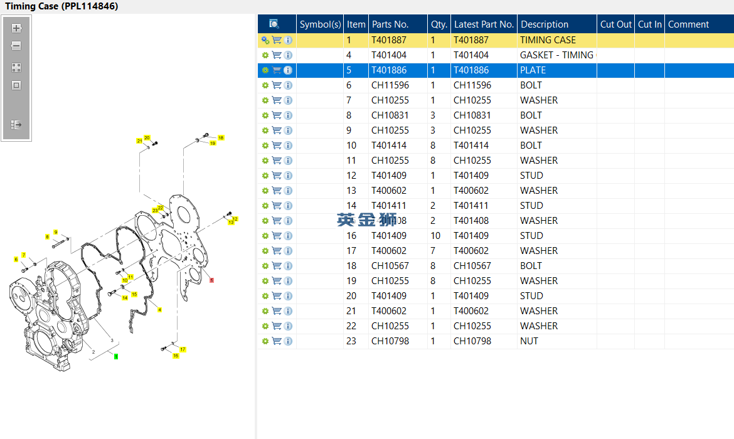
Task: Sort by Symbol(s) column header
Action: tap(320, 24)
